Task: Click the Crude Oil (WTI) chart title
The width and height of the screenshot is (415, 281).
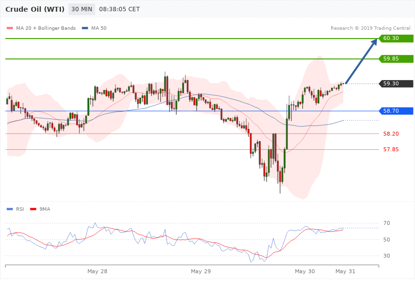Action: pos(35,9)
